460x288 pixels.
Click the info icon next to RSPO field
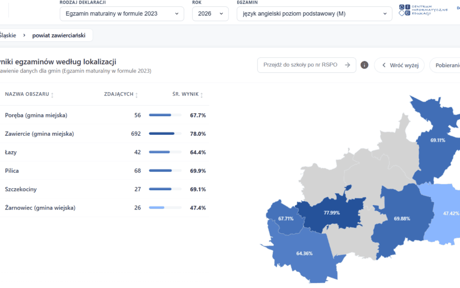pyautogui.click(x=365, y=65)
